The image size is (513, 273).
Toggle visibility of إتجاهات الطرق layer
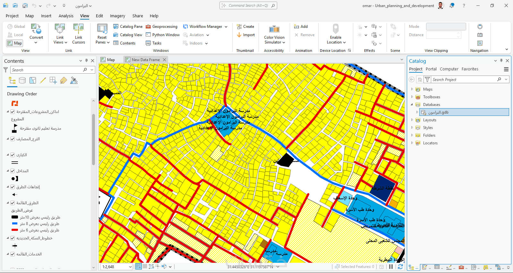click(13, 187)
